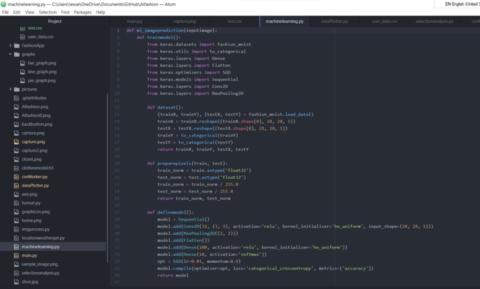Click line number 12 in the gutter
Screen dimensions: 480x289
(x=117, y=107)
